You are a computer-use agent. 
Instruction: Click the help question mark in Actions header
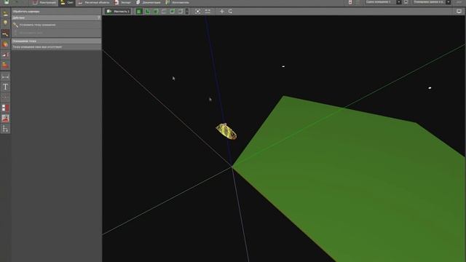[99, 17]
